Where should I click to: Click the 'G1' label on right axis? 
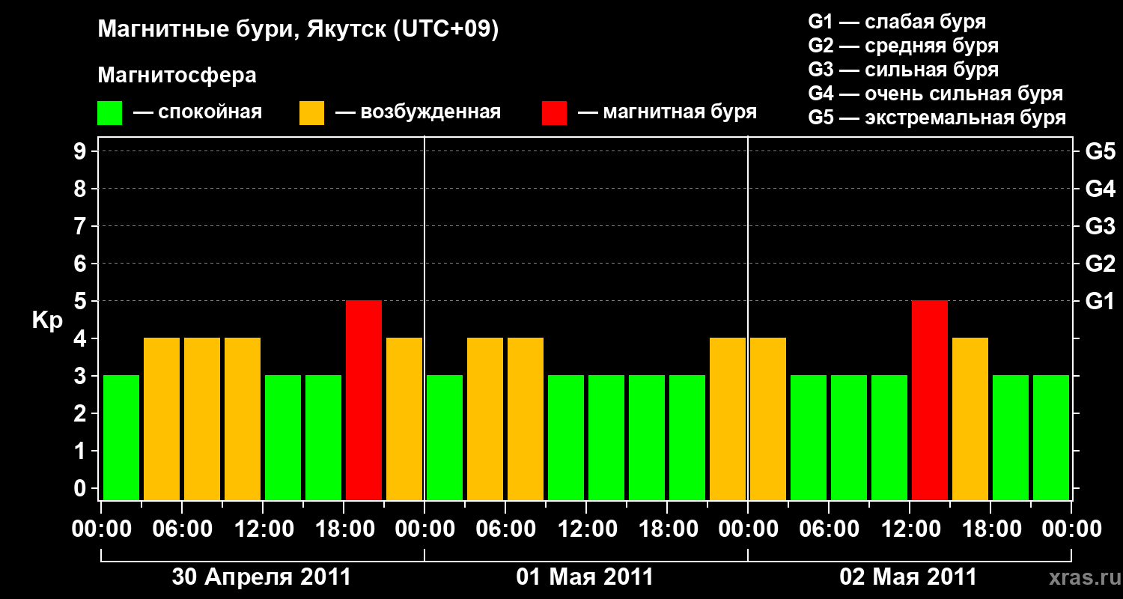click(x=1100, y=301)
